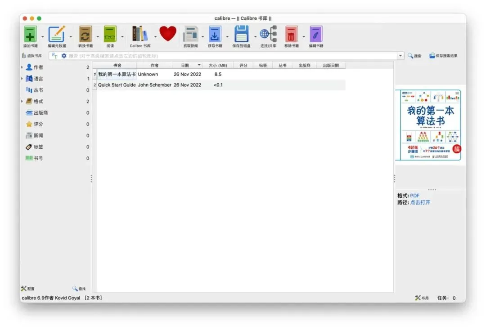This screenshot has height=329, width=486.
Task: Click the Remove books trash icon
Action: (x=291, y=34)
